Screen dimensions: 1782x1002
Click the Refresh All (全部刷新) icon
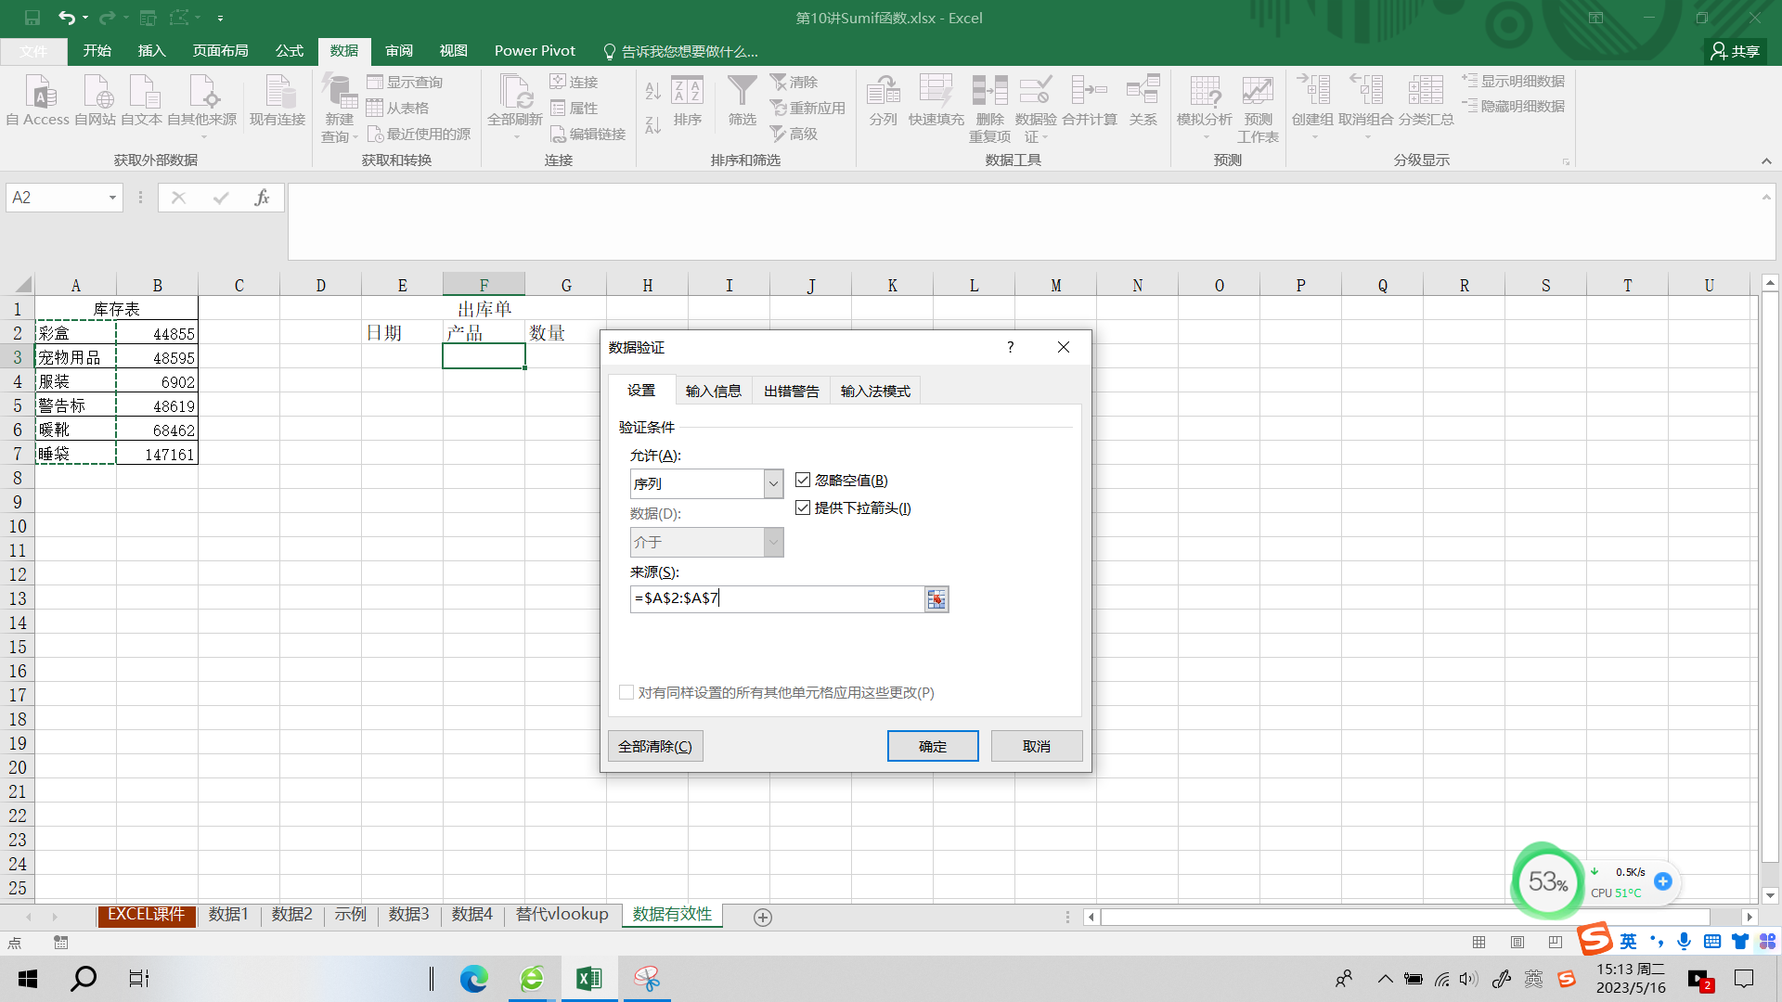[515, 100]
